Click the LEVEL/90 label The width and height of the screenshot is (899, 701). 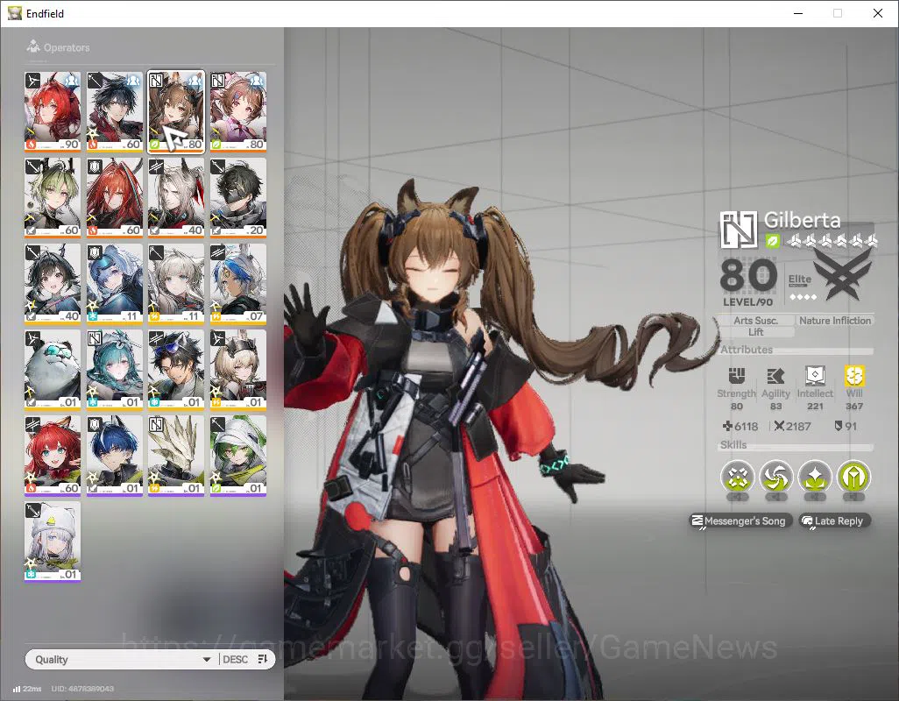(747, 302)
